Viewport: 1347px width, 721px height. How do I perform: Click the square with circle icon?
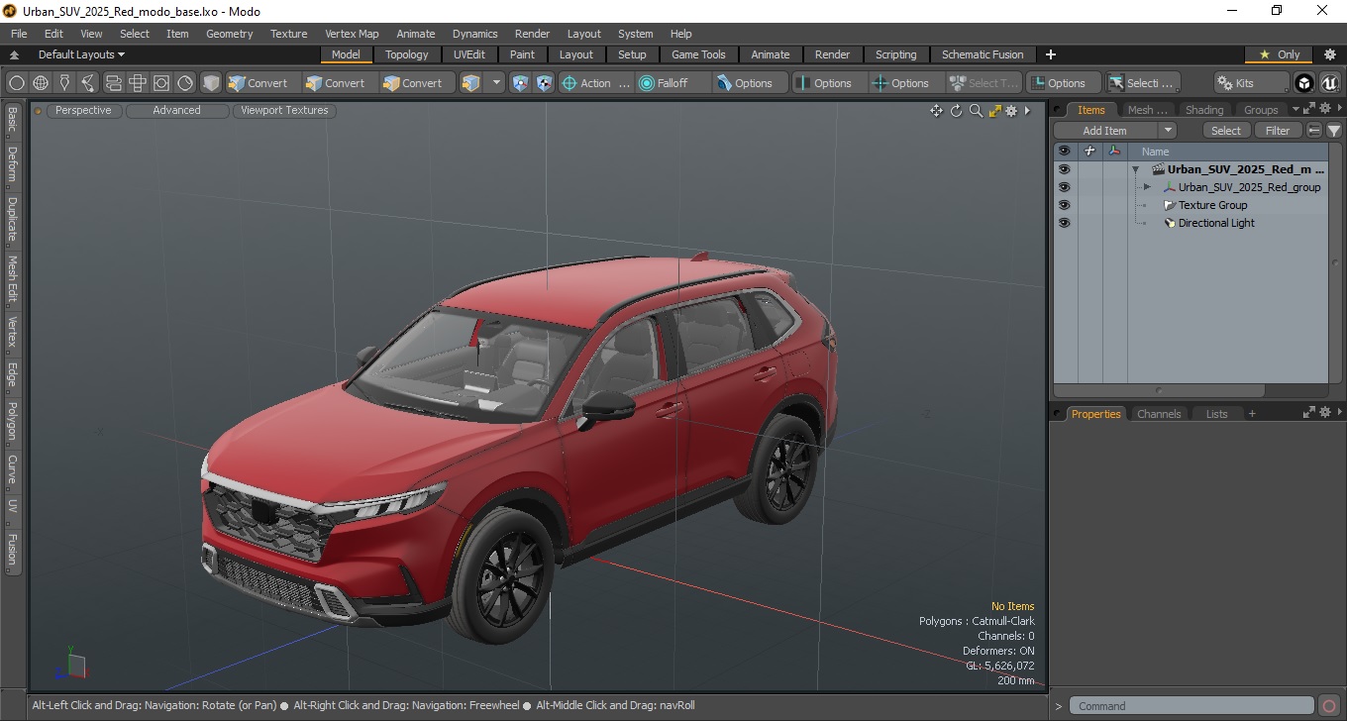(x=160, y=83)
